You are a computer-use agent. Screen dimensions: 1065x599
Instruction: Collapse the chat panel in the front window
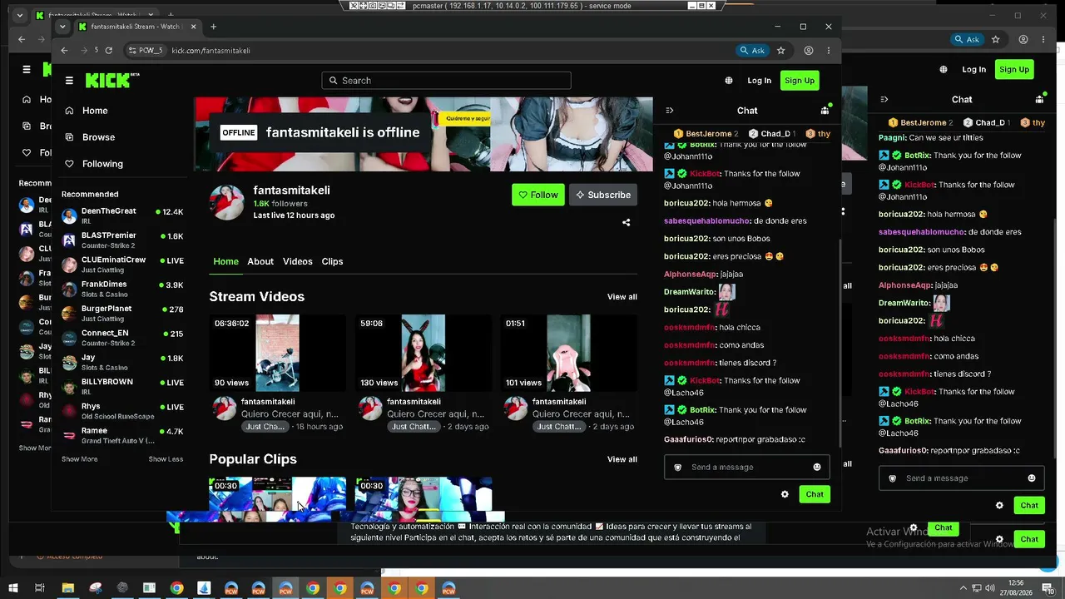coord(670,111)
